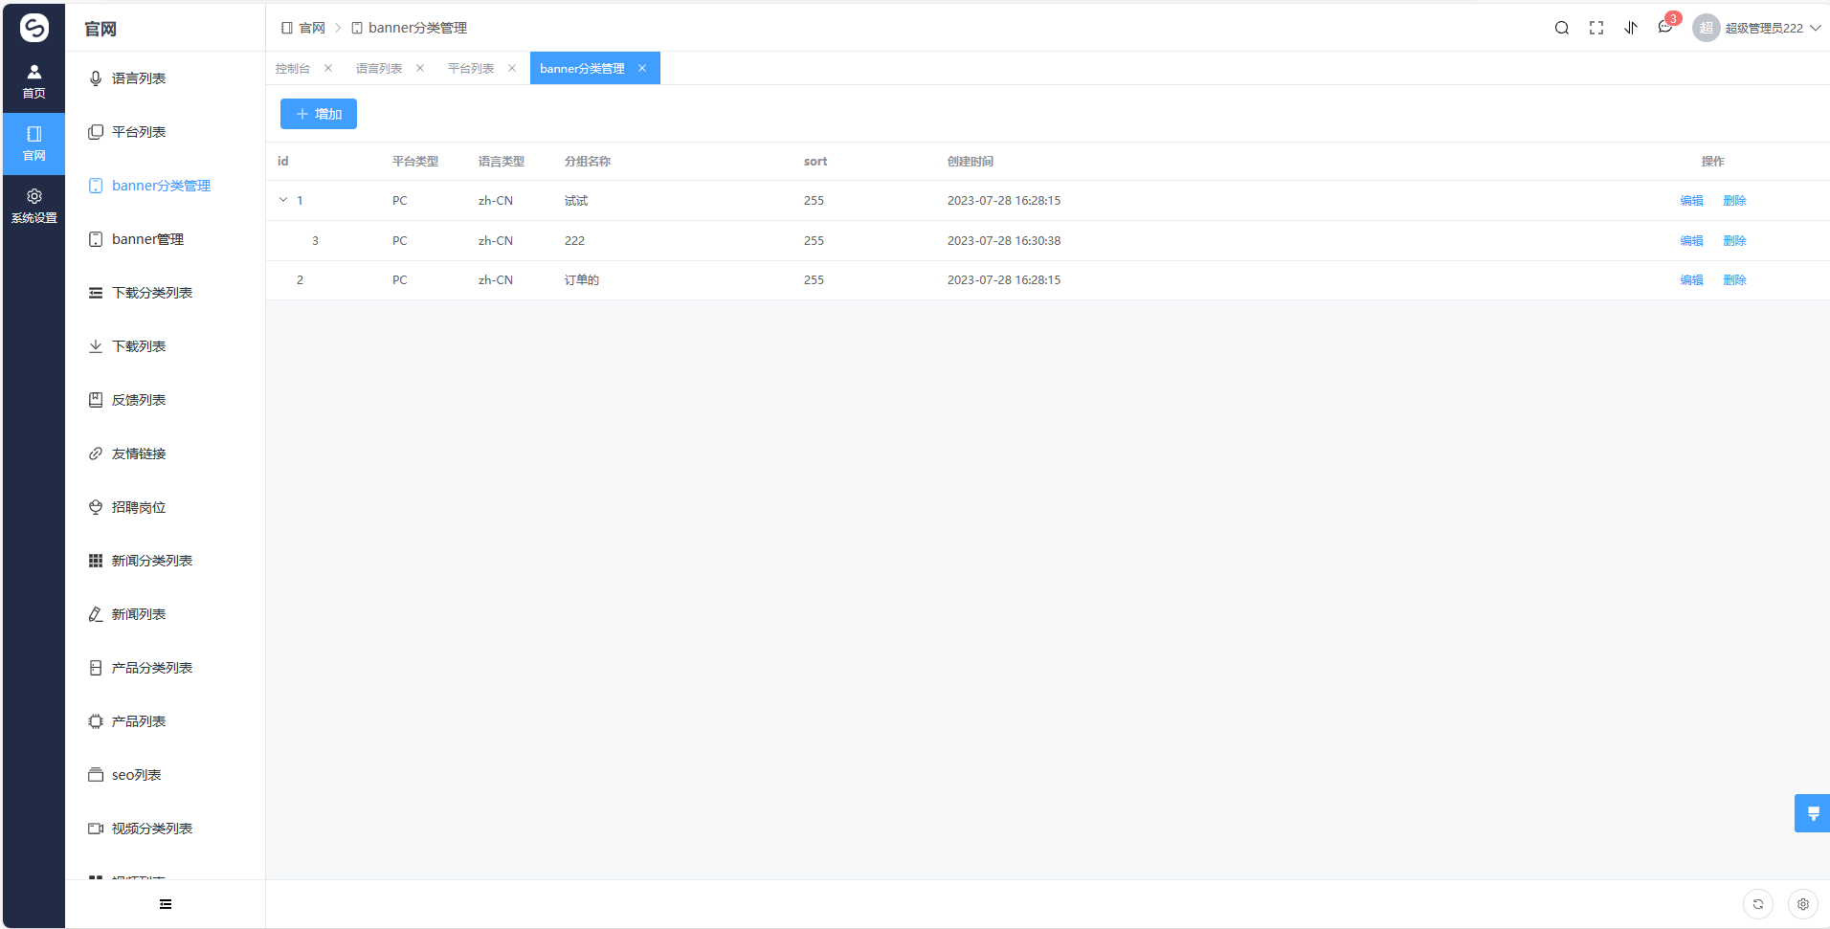The height and width of the screenshot is (929, 1830).
Task: Open 系统设置 in the left rail
Action: (x=33, y=206)
